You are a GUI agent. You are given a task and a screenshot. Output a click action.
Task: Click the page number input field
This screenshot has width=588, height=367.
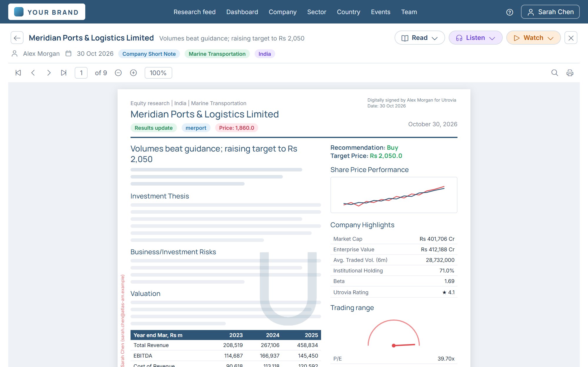tap(81, 73)
